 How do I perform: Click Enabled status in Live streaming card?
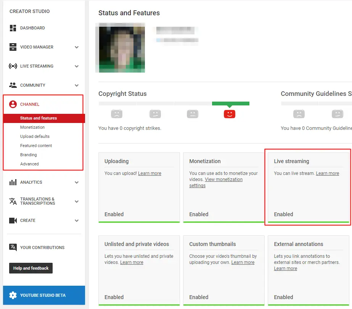283,214
